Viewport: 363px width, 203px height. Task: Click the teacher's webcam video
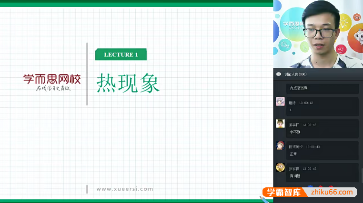pyautogui.click(x=318, y=34)
